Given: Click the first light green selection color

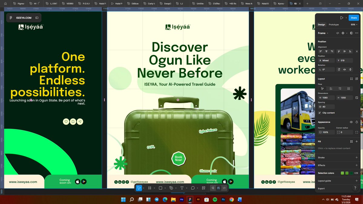Looking at the screenshot, I should click(x=342, y=173).
